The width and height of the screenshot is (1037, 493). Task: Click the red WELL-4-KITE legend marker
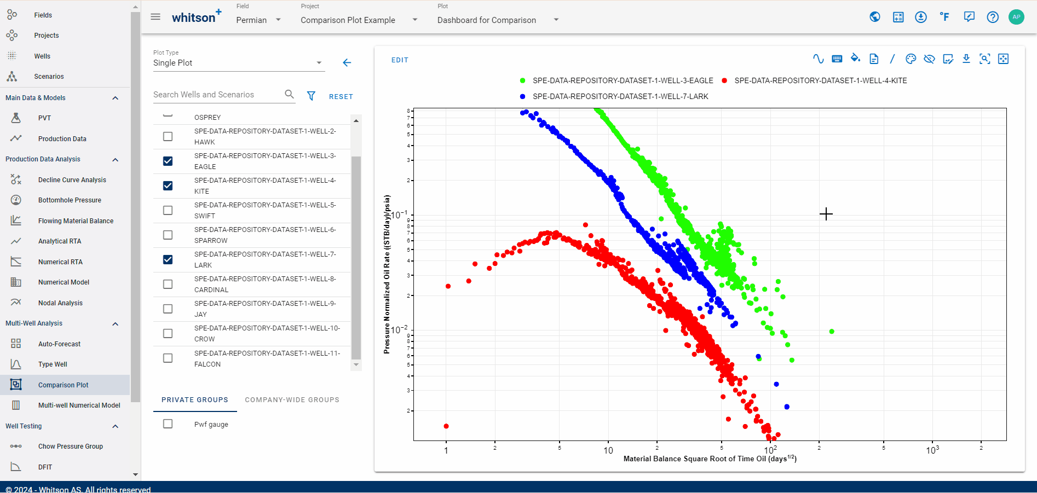tap(724, 80)
